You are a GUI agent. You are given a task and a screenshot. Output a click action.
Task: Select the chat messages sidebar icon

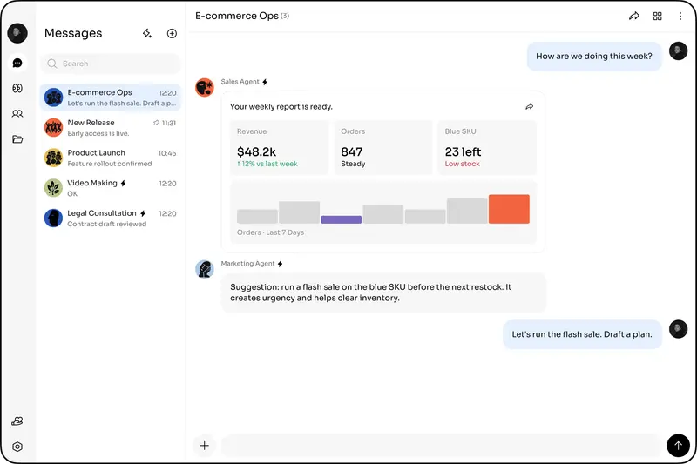17,63
